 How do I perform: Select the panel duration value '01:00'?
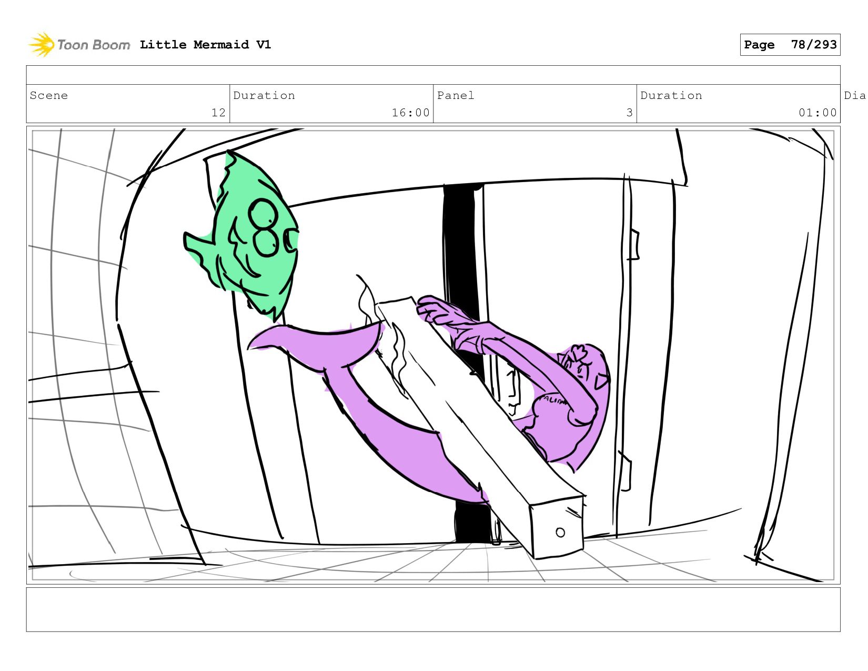click(x=817, y=113)
